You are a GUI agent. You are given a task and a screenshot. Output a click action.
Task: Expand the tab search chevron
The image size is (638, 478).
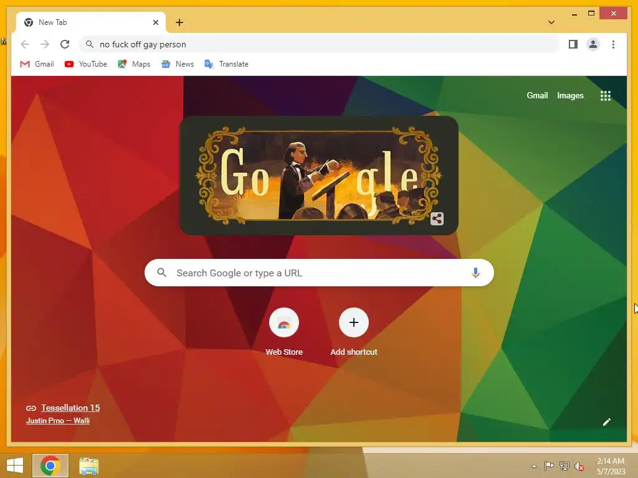[x=551, y=22]
